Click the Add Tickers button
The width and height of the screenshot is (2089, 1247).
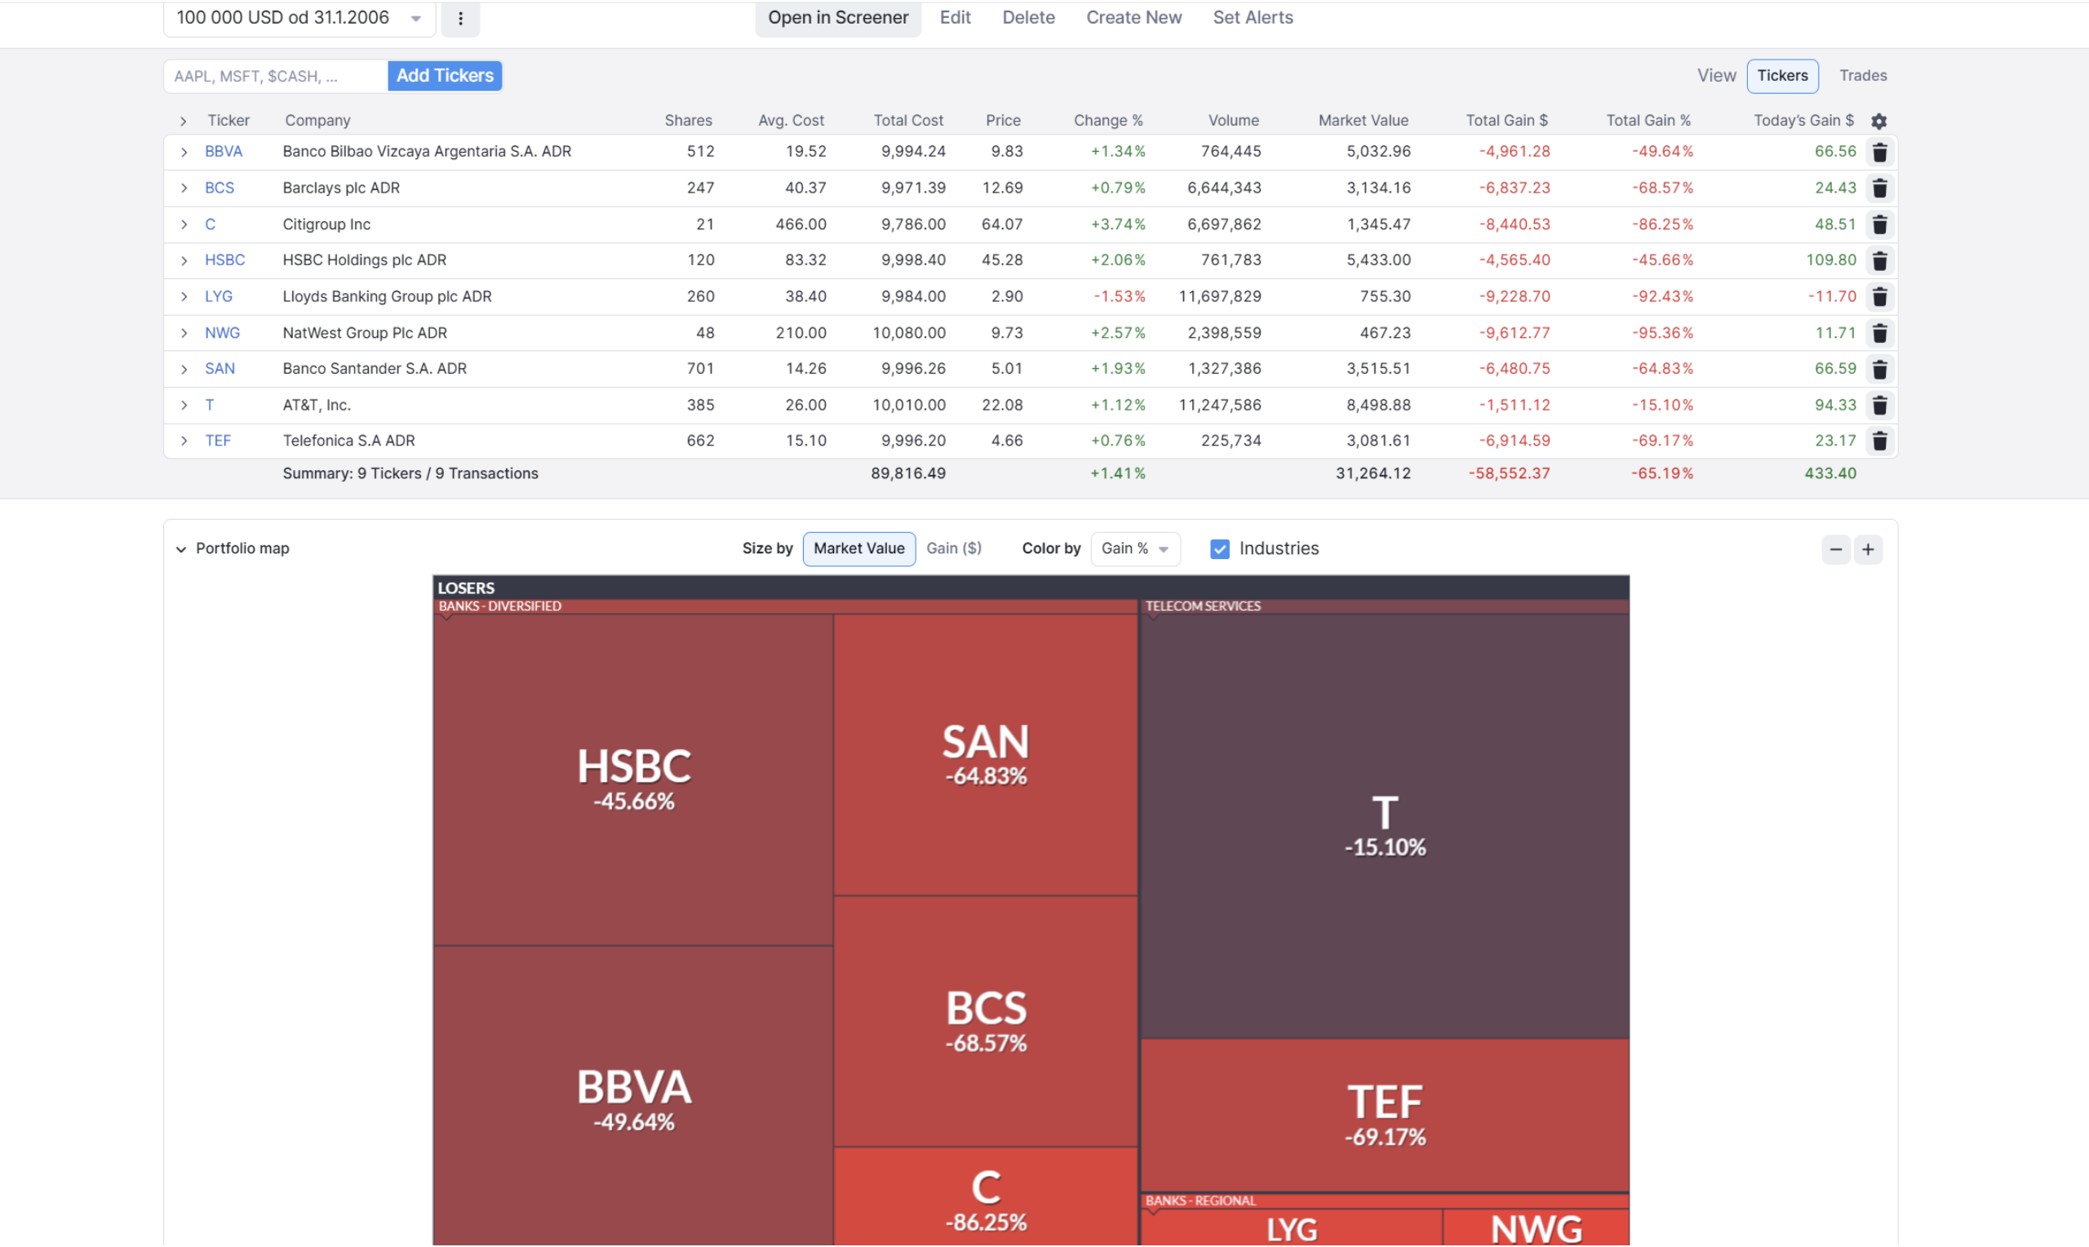pos(445,76)
